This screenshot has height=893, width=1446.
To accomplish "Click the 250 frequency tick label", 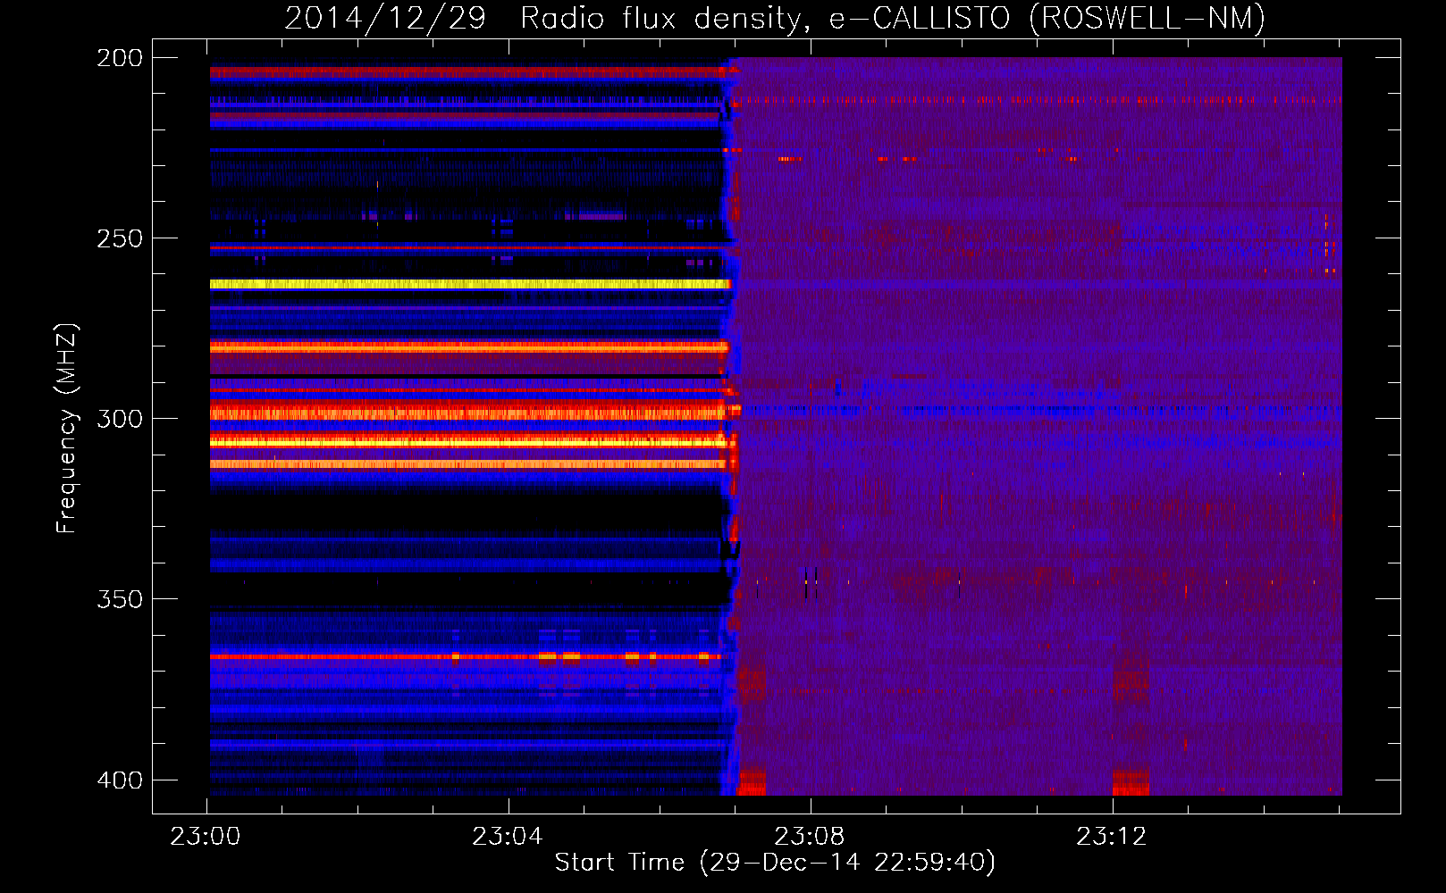I will 120,238.
